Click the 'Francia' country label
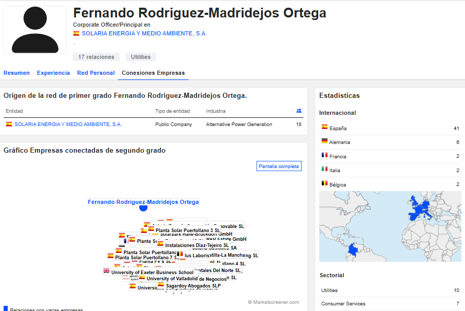The width and height of the screenshot is (465, 311). [338, 157]
